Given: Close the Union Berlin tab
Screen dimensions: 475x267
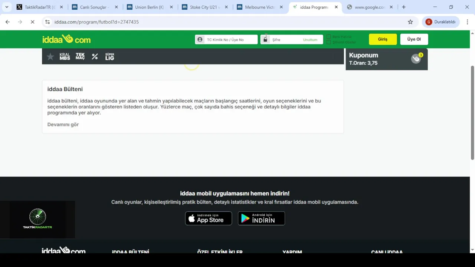Looking at the screenshot, I should click(171, 7).
